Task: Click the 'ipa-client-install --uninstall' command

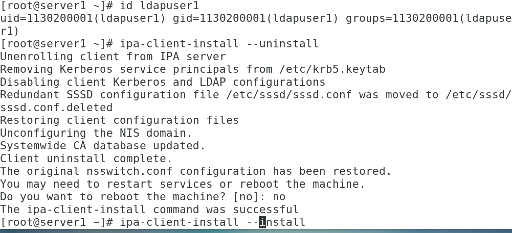Action: coord(219,44)
